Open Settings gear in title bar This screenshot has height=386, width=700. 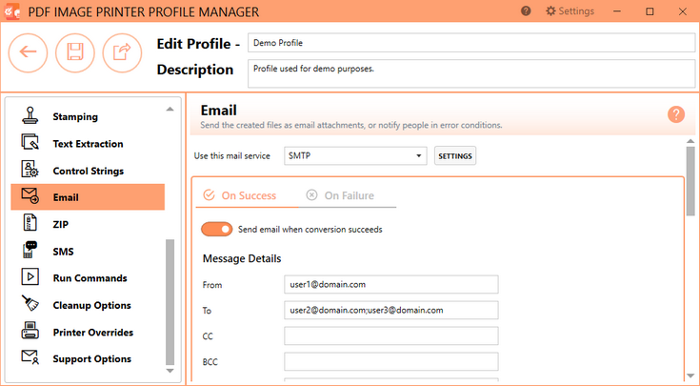tap(570, 11)
